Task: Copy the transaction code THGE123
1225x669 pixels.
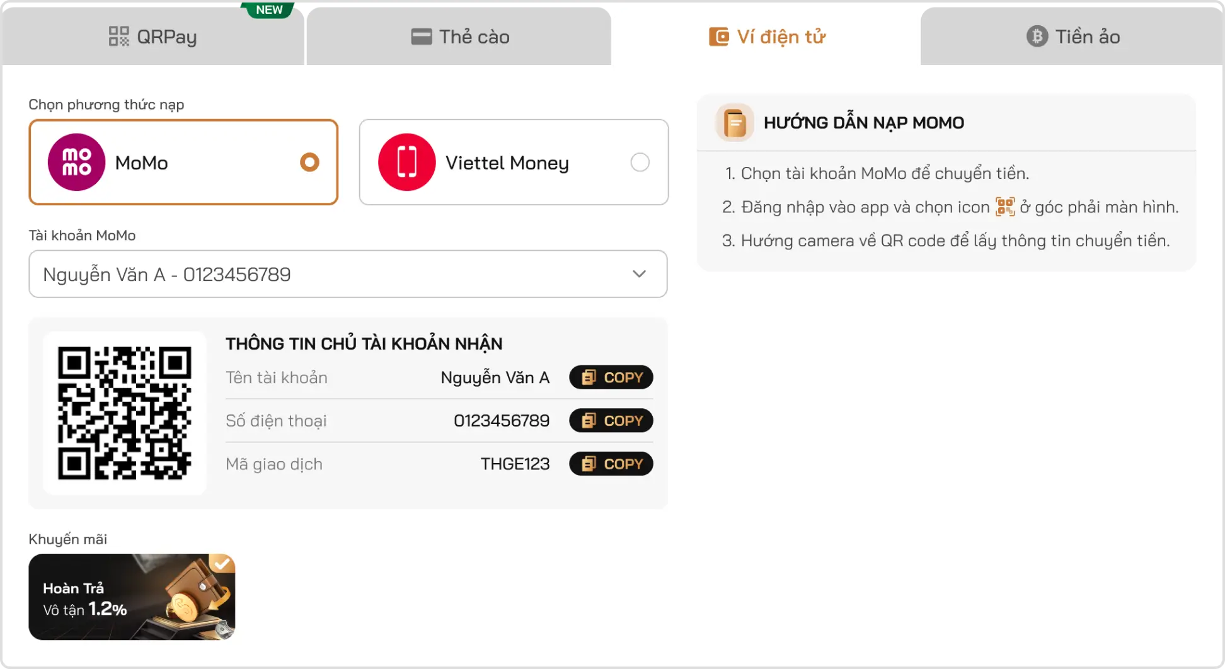Action: tap(611, 464)
